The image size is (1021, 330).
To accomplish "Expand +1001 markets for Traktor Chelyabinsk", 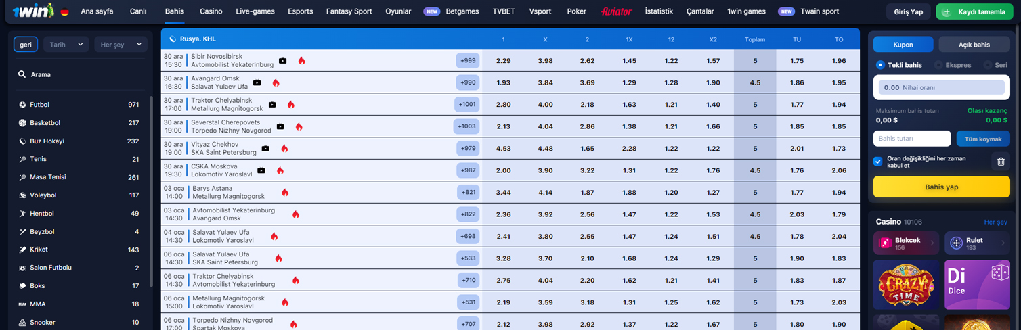I will coord(467,105).
